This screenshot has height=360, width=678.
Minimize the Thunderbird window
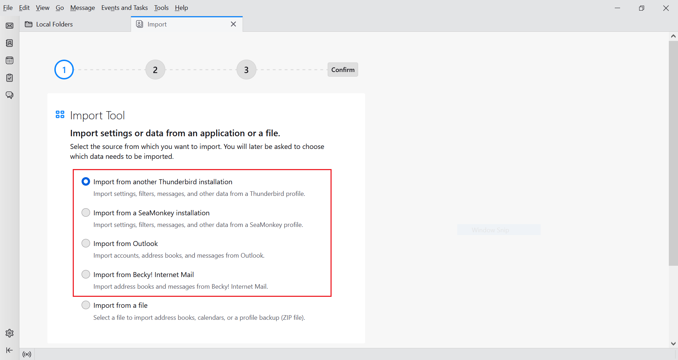(617, 8)
